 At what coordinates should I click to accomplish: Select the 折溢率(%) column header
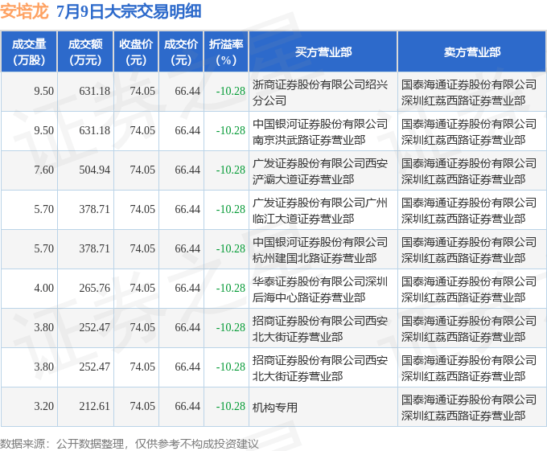226,52
